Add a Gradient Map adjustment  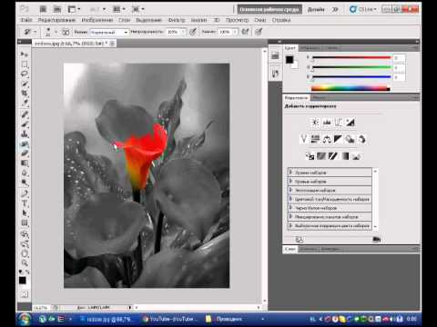click(345, 156)
